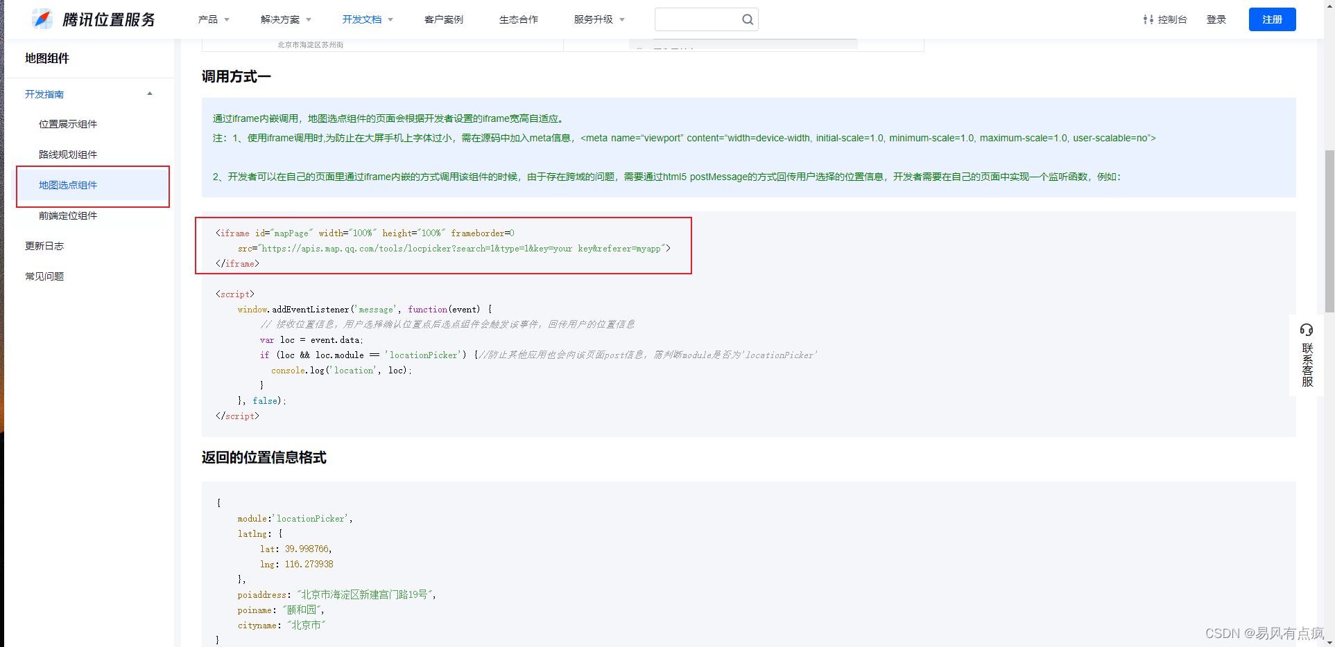Click the 调用方式一 heading
1335x647 pixels.
point(236,76)
